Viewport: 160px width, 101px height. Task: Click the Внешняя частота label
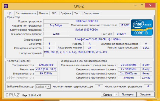tap(23, 74)
